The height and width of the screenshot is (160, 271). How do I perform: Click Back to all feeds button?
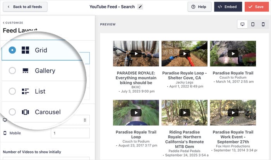tap(25, 7)
